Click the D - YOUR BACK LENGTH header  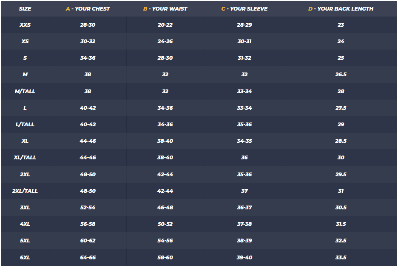(341, 8)
